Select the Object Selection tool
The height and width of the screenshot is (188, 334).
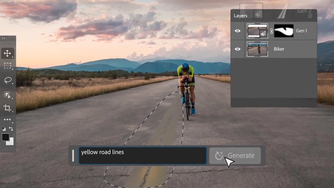click(7, 95)
